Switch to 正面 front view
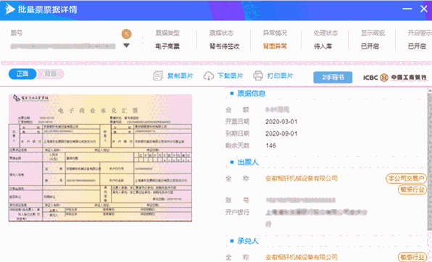Screen dimensions: 432x262 [22, 74]
